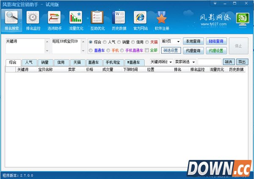The width and height of the screenshot is (254, 179).
Task: Select the 天猫 radio button
Action: click(147, 42)
